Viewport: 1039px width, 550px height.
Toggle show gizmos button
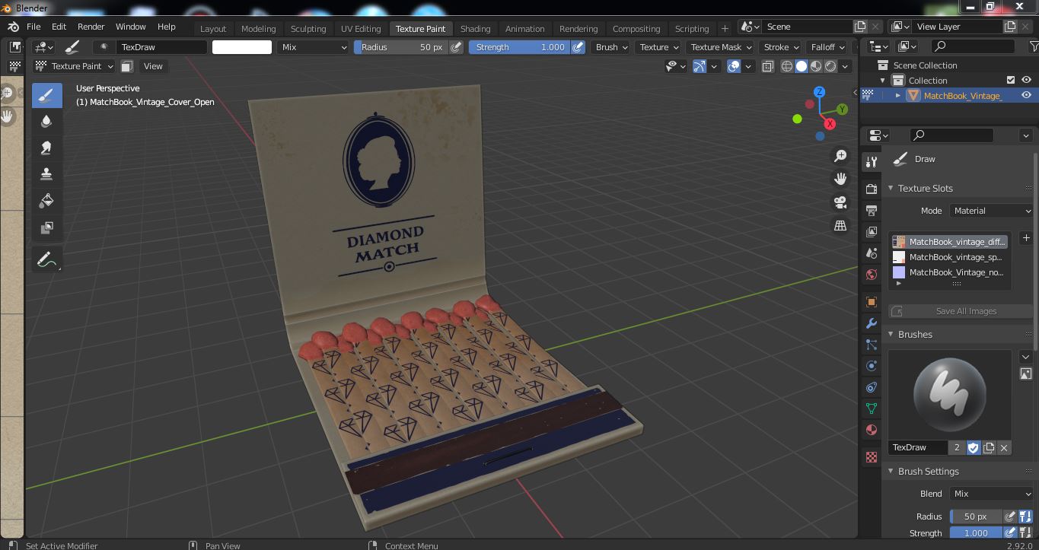pos(700,66)
